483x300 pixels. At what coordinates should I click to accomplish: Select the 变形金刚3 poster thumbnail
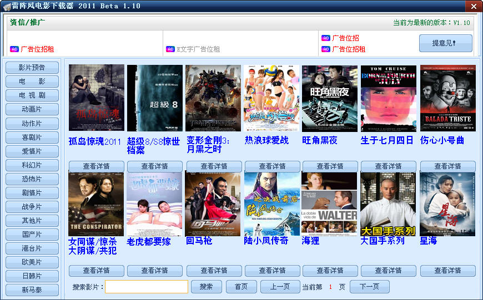(x=213, y=98)
